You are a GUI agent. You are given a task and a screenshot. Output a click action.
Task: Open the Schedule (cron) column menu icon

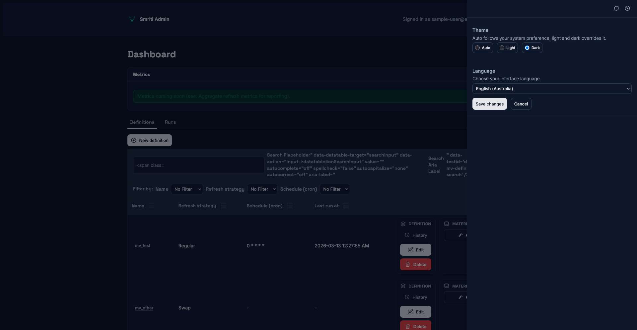(x=290, y=206)
